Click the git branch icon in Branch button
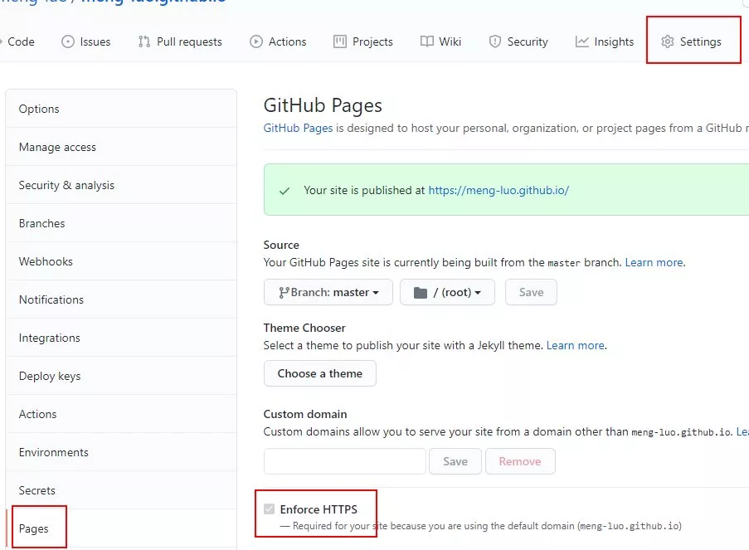The width and height of the screenshot is (749, 550). point(284,293)
